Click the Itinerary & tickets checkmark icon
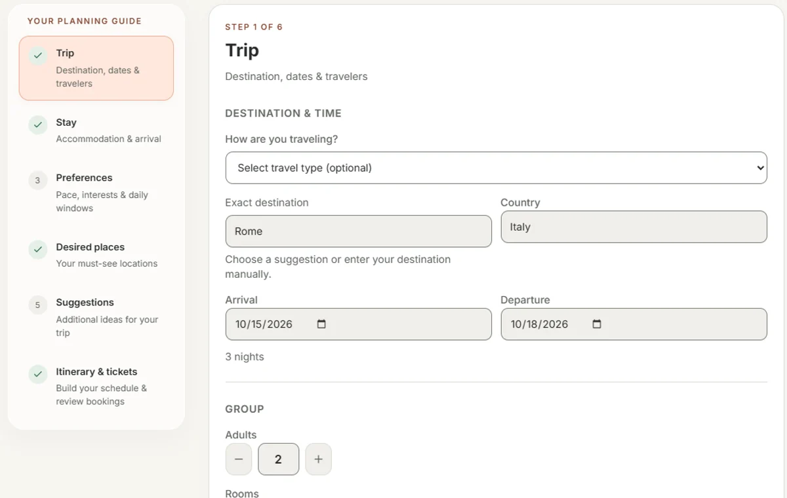Screen dimensions: 787x498 tap(38, 374)
